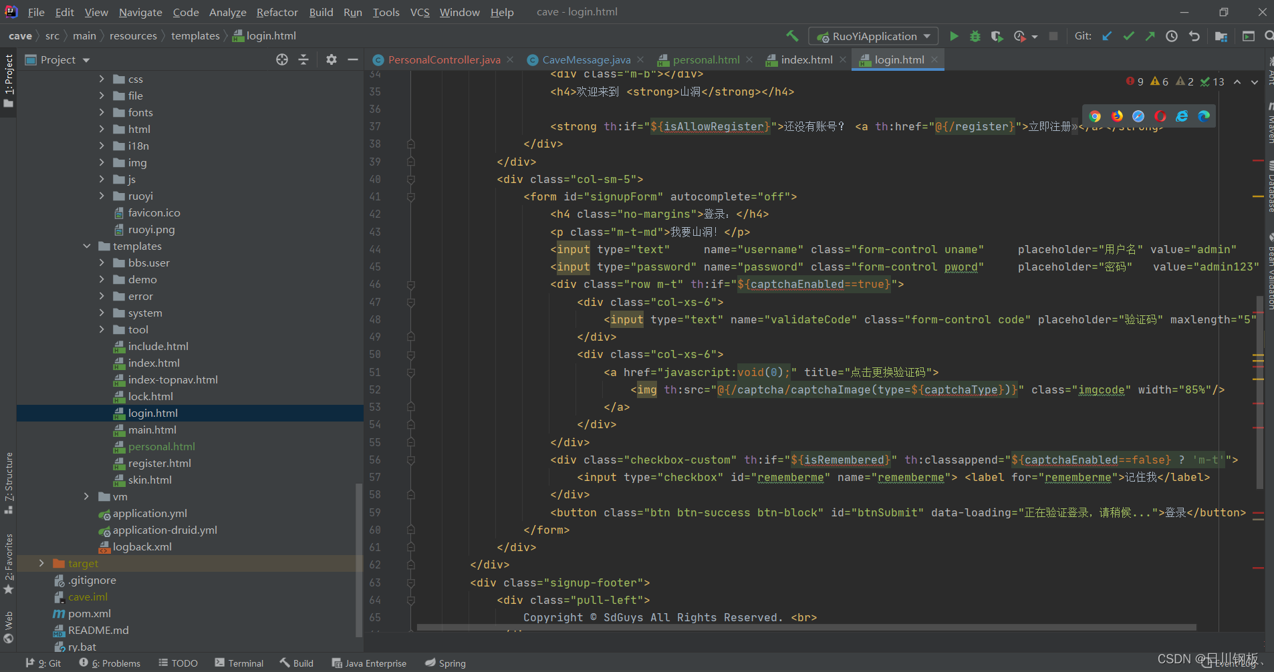Expand the target folder
The image size is (1274, 672).
click(41, 563)
